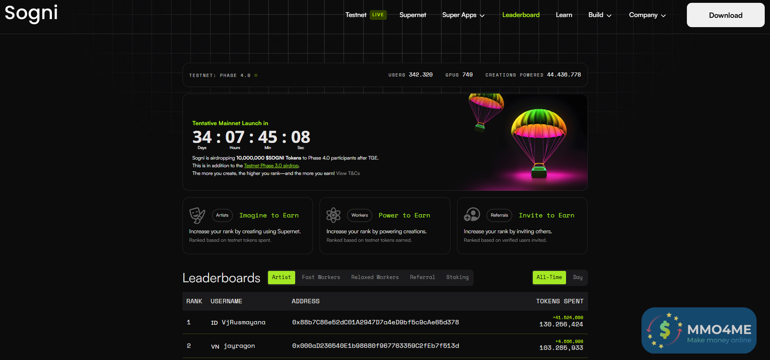Image resolution: width=770 pixels, height=360 pixels.
Task: Open the Supernet page
Action: 413,15
